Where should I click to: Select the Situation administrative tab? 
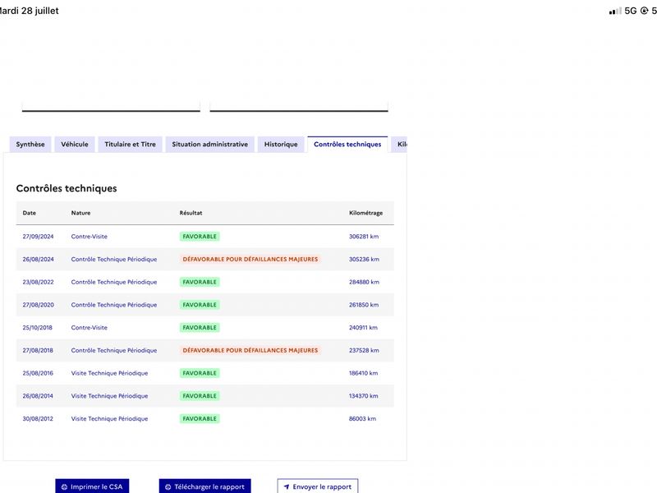pos(209,145)
